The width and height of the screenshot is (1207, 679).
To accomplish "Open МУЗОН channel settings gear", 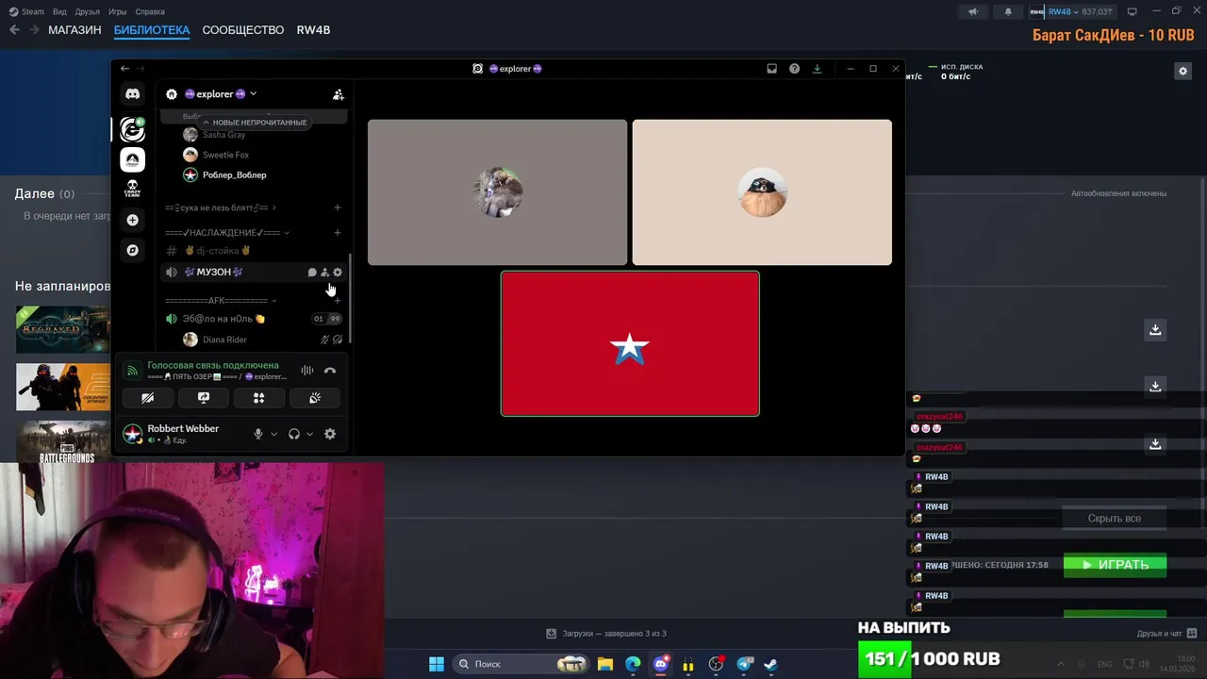I will pos(338,273).
